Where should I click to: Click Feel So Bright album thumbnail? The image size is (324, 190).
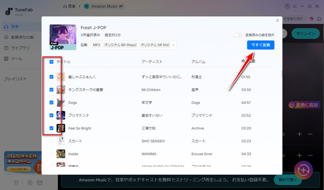pos(61,128)
